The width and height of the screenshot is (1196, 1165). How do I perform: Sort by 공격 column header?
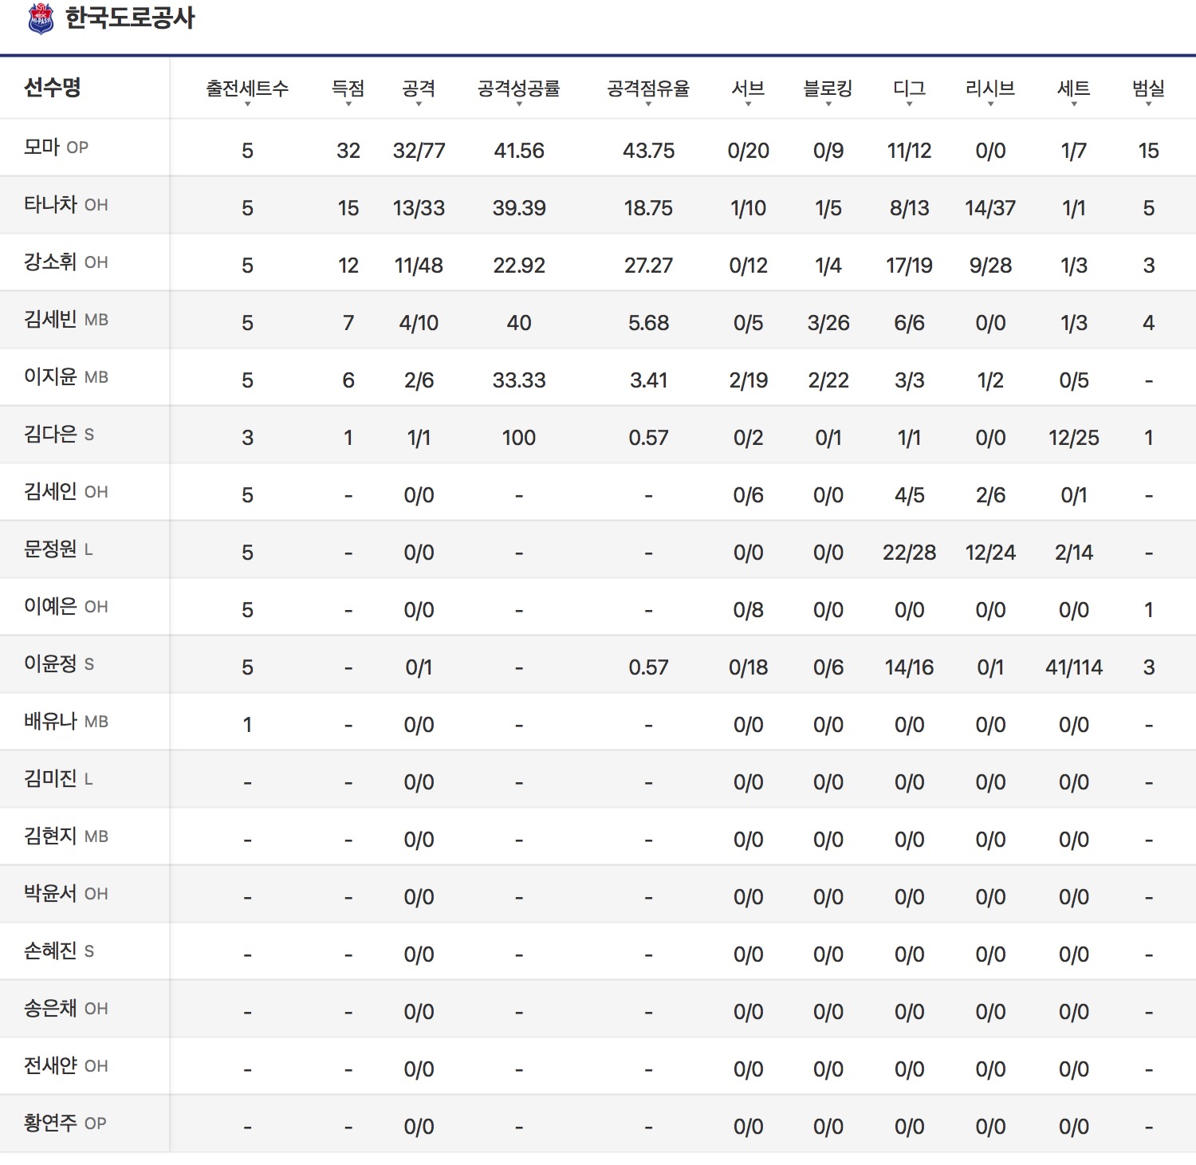pos(419,89)
